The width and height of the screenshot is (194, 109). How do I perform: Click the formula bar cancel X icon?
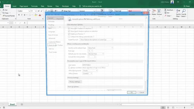[x=15, y=23]
